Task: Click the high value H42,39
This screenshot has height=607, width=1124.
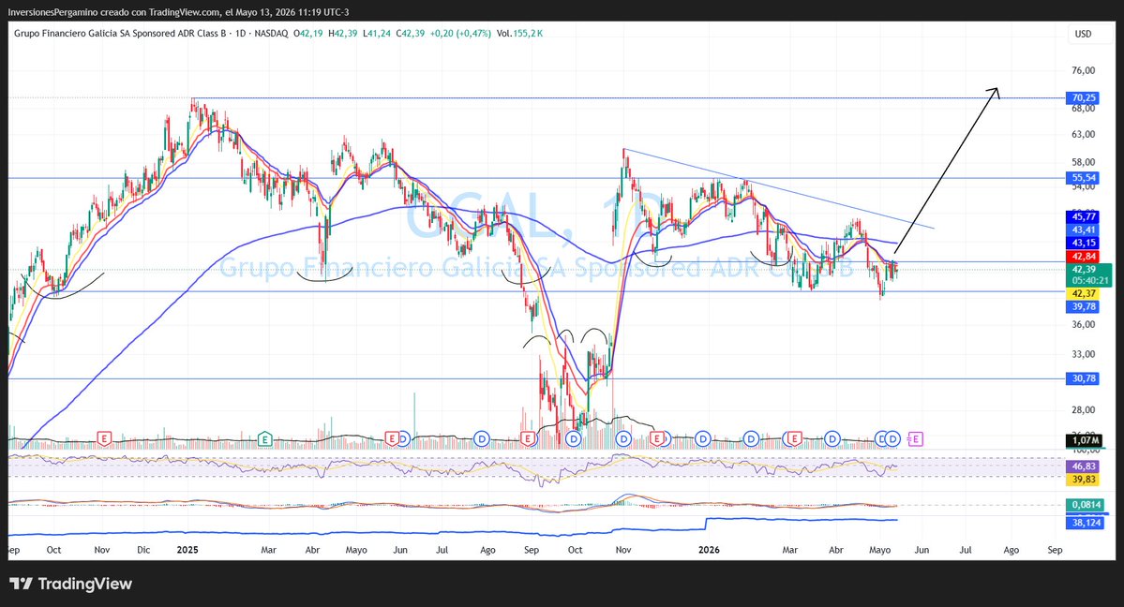Action: [x=343, y=33]
